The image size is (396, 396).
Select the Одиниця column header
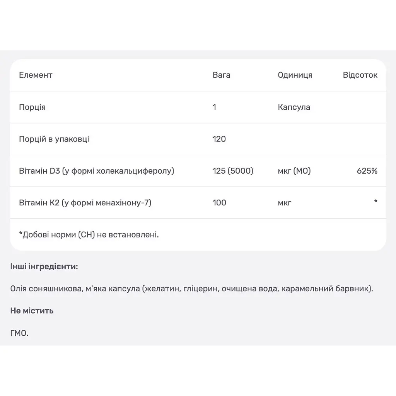pos(295,75)
